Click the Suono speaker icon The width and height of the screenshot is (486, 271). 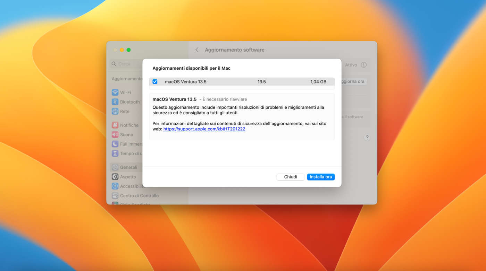(x=115, y=134)
